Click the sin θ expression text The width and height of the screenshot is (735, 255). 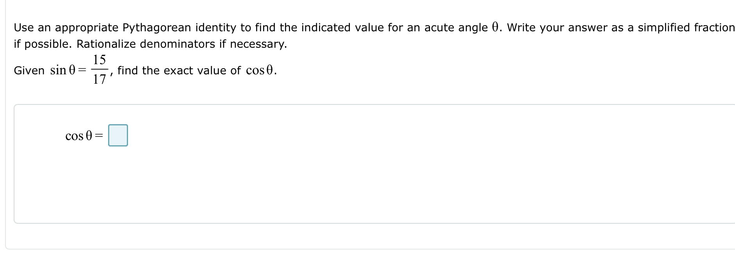coord(63,70)
